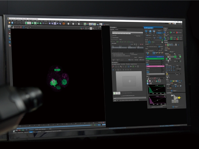This screenshot has width=199, height=149.
Task: Click the Add button in Time Schedule
Action: coord(132,44)
